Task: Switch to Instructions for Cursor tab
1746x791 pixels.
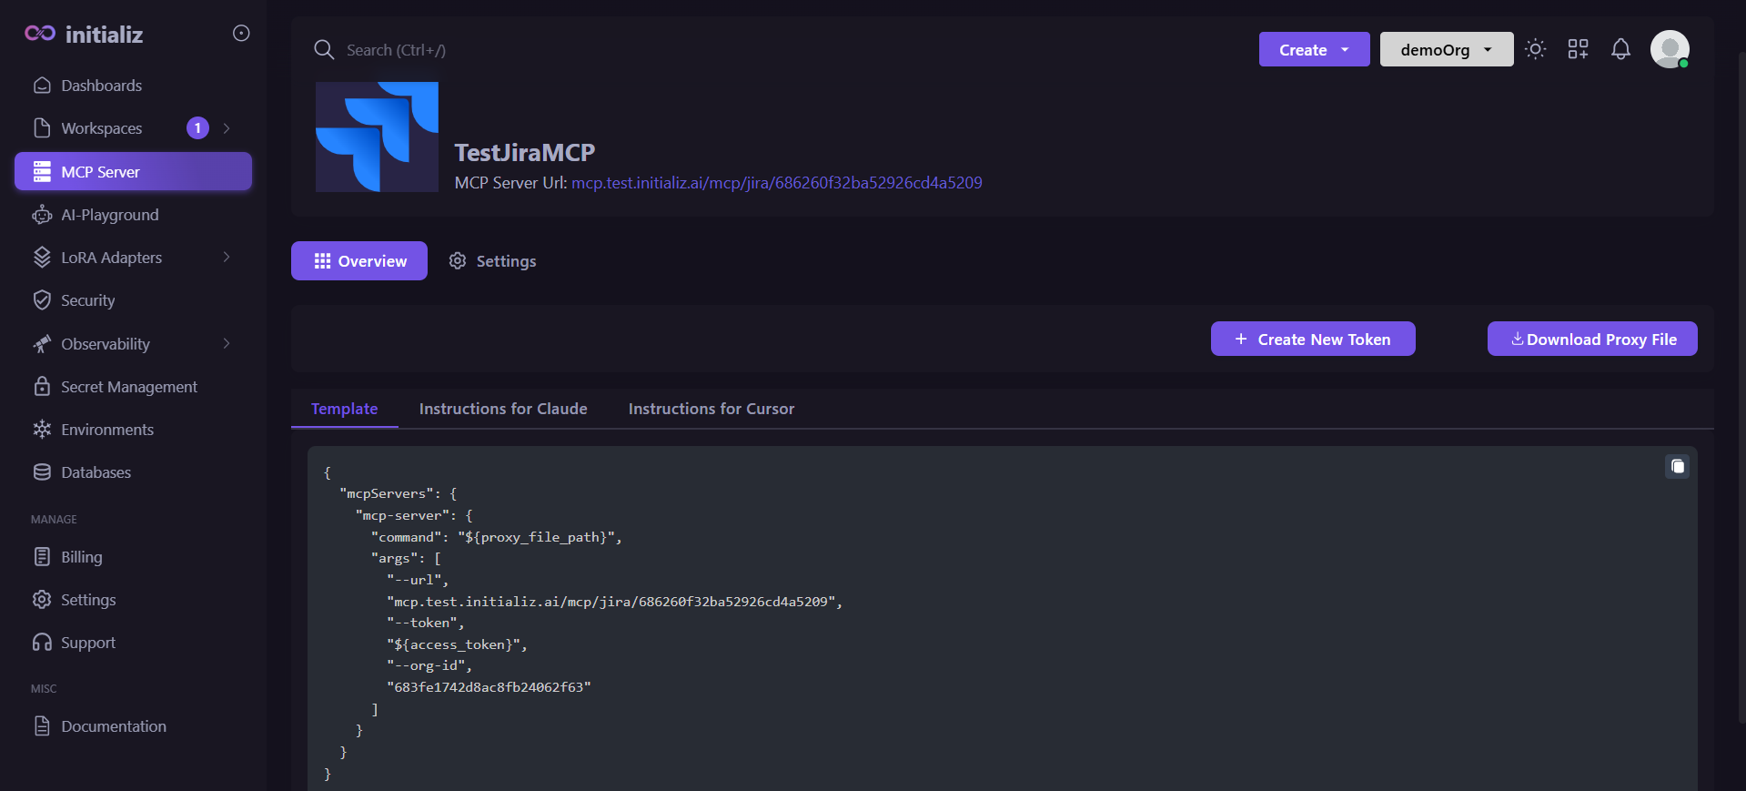Action: tap(712, 409)
